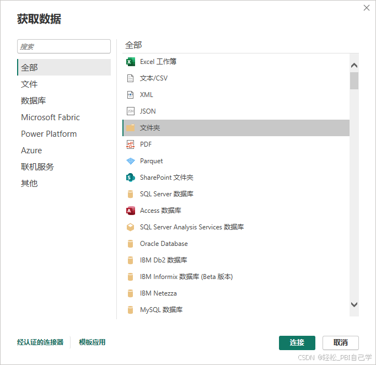Click the 搜索 input box
The image size is (376, 365).
(x=64, y=46)
